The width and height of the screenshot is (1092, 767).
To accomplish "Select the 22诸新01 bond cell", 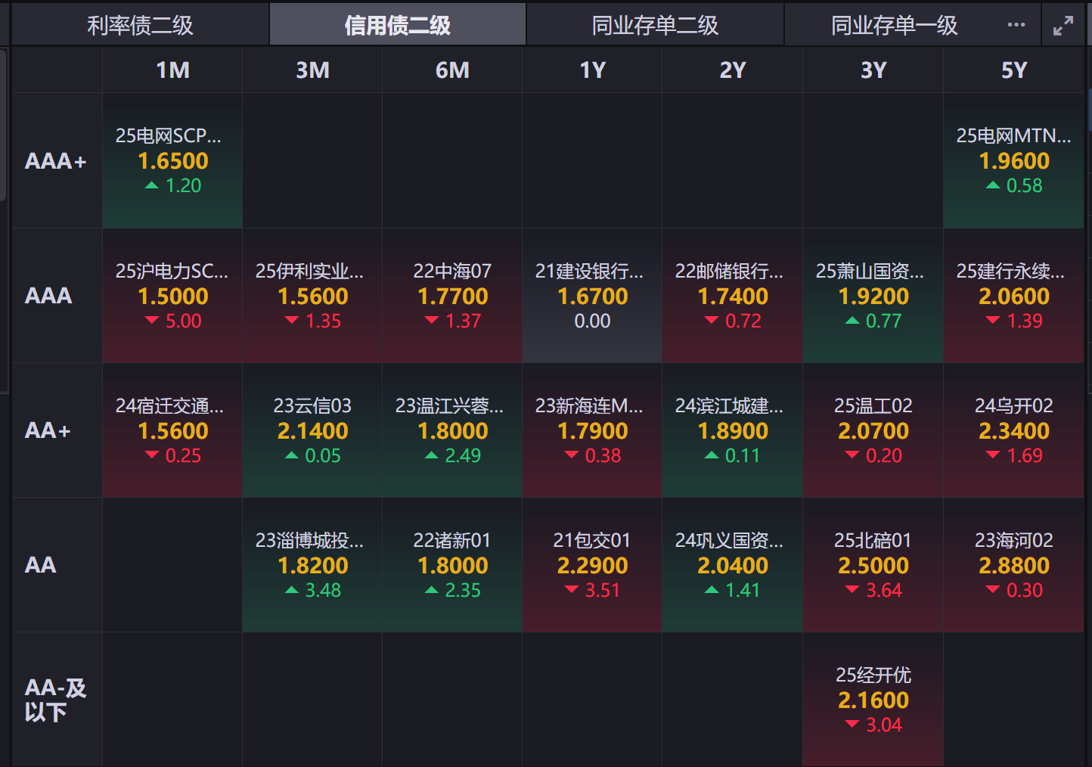I will point(452,565).
